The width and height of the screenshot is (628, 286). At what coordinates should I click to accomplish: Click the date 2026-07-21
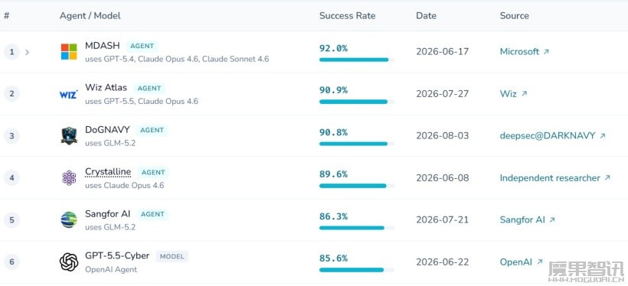[x=442, y=219]
